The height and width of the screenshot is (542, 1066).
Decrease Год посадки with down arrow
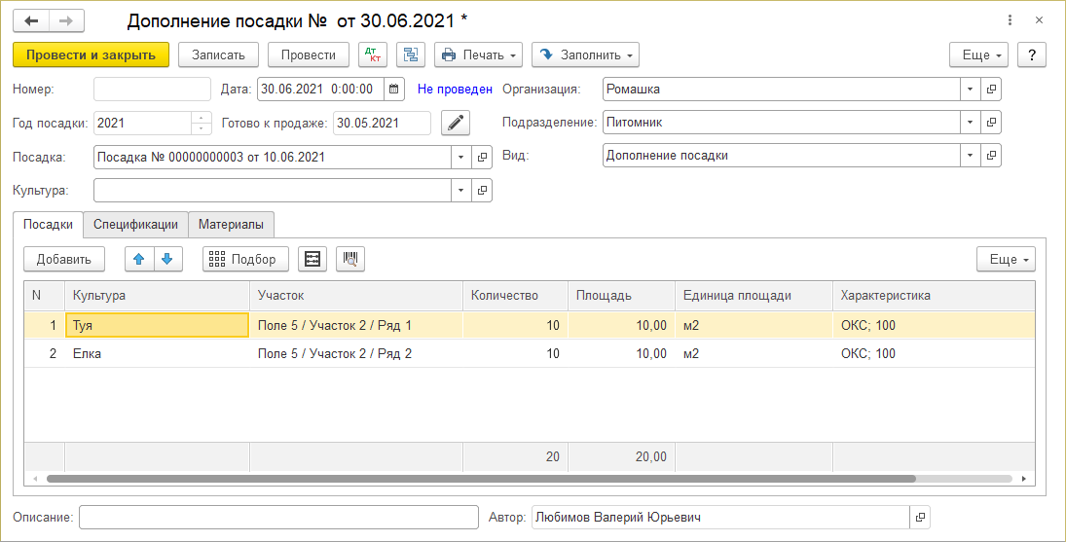click(202, 128)
